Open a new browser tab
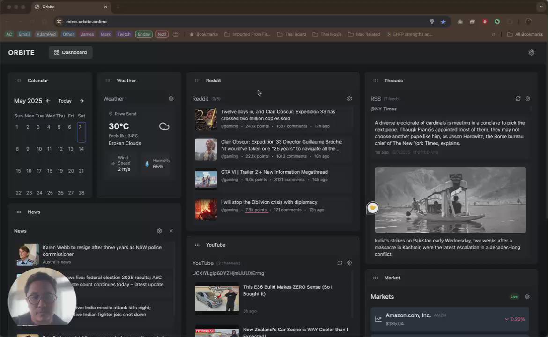The width and height of the screenshot is (548, 337). click(118, 7)
